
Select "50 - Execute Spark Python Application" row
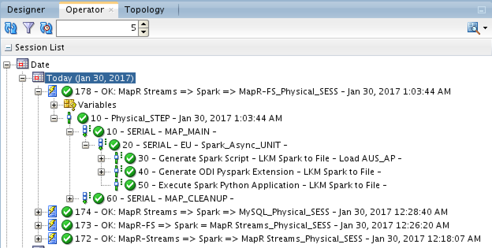point(262,185)
